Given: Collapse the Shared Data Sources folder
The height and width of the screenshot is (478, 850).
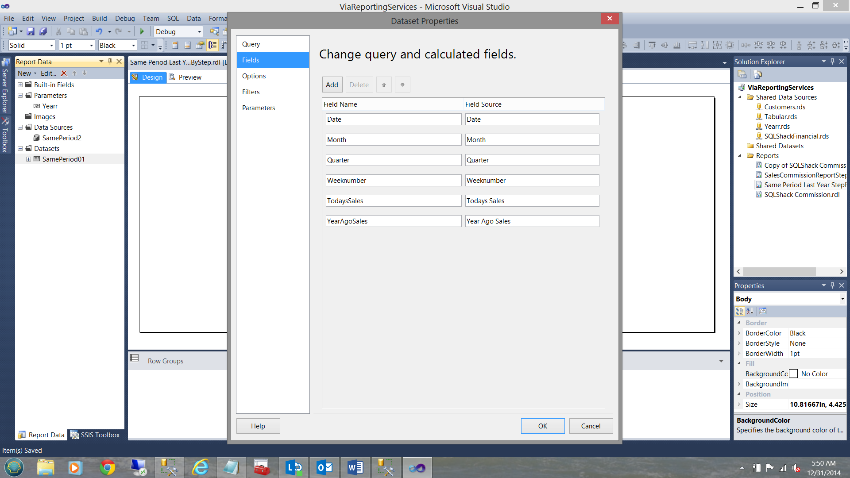Looking at the screenshot, I should pyautogui.click(x=739, y=97).
